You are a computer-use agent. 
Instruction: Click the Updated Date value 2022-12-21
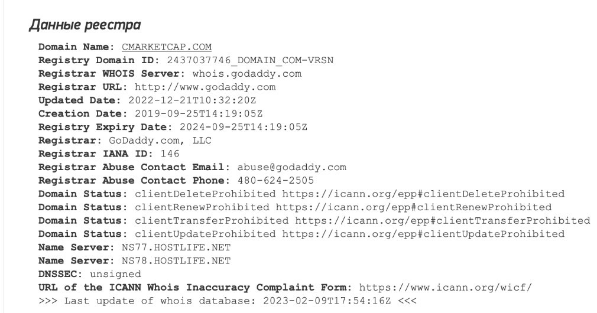(192, 100)
